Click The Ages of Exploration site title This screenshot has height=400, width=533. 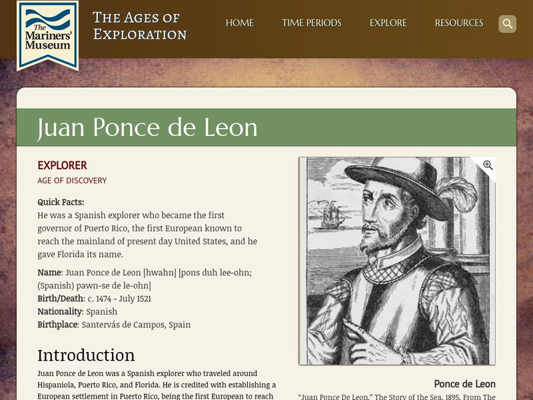click(139, 26)
